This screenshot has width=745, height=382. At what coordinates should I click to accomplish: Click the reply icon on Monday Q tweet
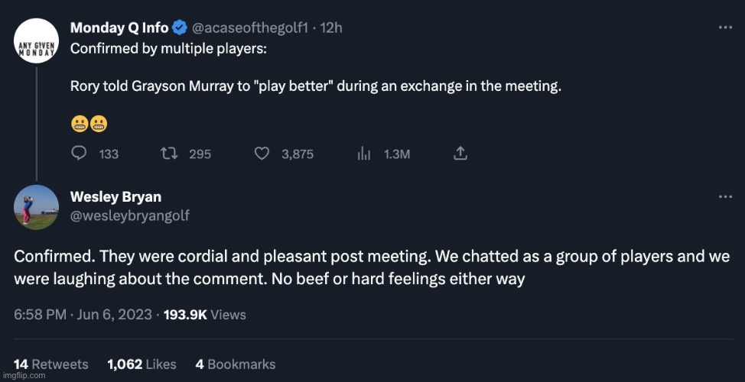tap(79, 154)
